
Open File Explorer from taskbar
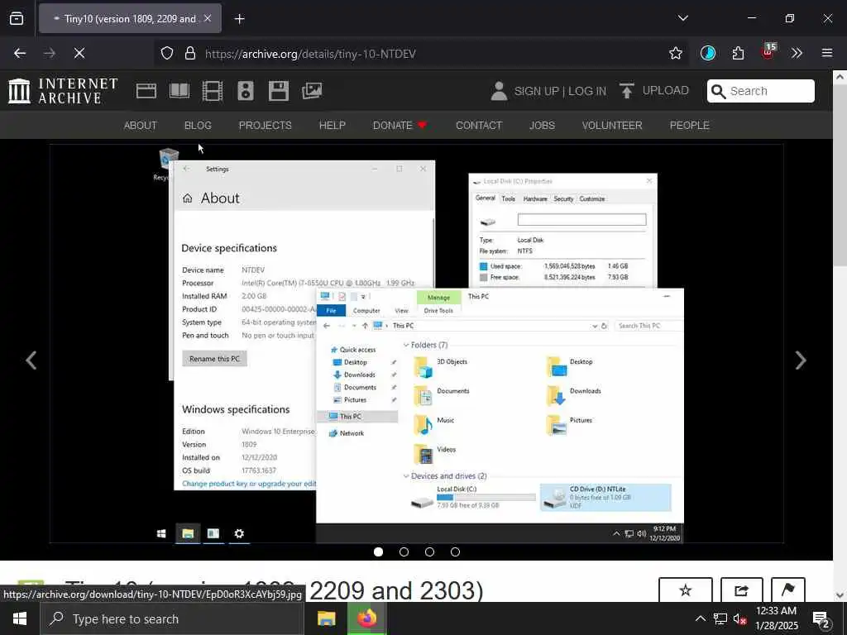pyautogui.click(x=326, y=618)
